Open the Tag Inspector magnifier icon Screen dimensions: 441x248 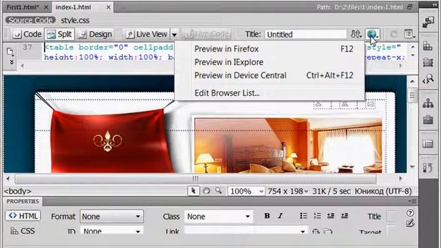[428, 79]
